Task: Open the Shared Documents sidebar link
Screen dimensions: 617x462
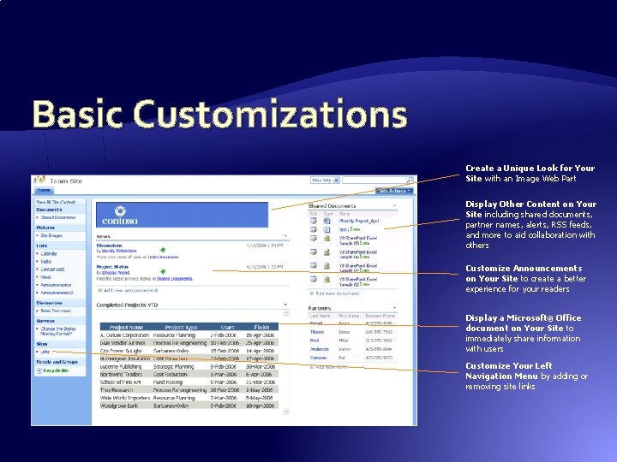Action: pos(58,217)
